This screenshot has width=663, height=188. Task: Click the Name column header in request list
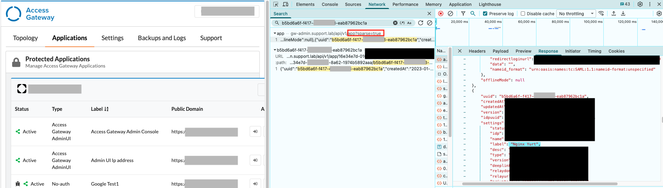coord(441,51)
